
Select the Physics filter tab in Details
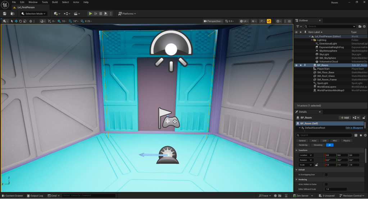346,141
